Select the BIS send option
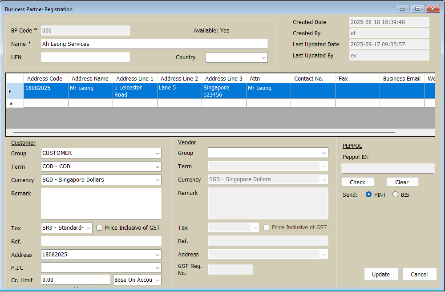 tap(395, 195)
